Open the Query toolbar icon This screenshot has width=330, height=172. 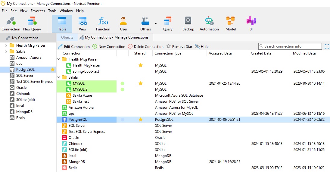click(167, 23)
